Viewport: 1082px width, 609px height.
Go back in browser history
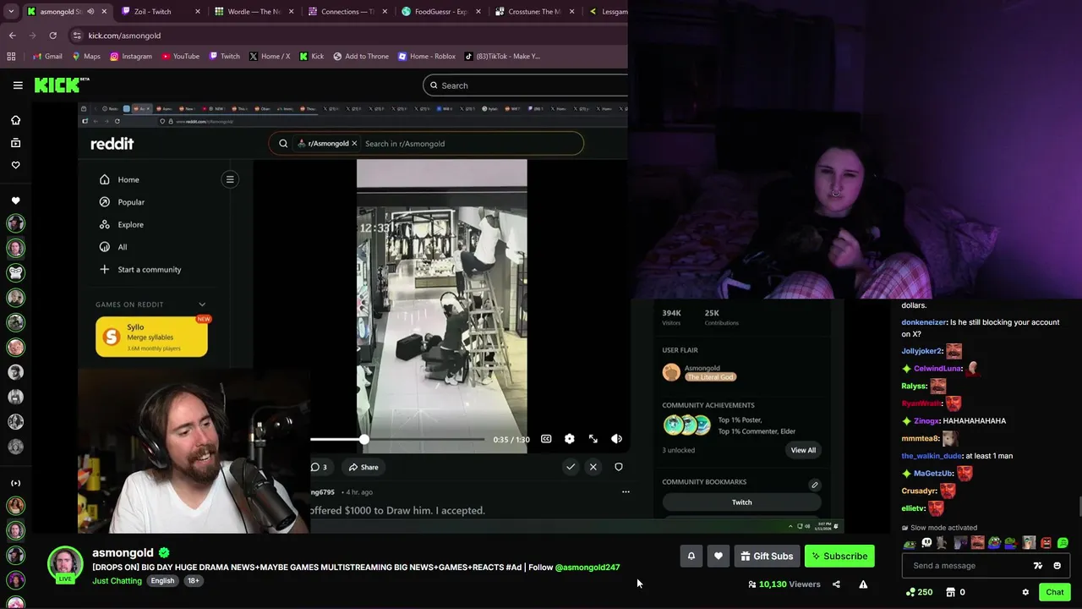[x=12, y=36]
